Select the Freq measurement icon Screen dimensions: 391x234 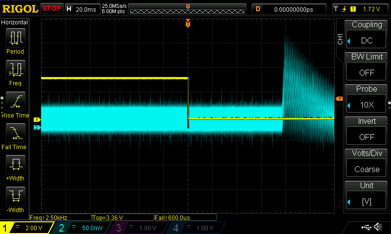click(15, 70)
